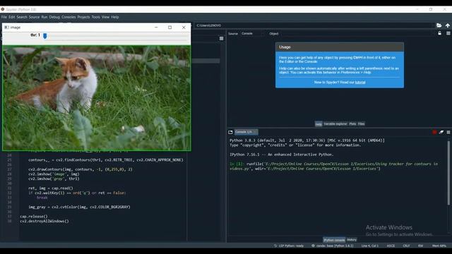Open the IPython console options menu icon
Screen dimensions: 452x254
(448, 132)
